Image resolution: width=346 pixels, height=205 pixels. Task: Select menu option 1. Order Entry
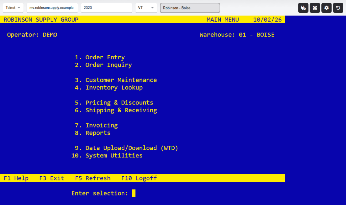tap(100, 57)
